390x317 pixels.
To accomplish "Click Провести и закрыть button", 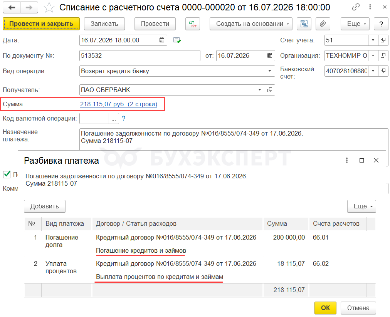I will coord(41,24).
